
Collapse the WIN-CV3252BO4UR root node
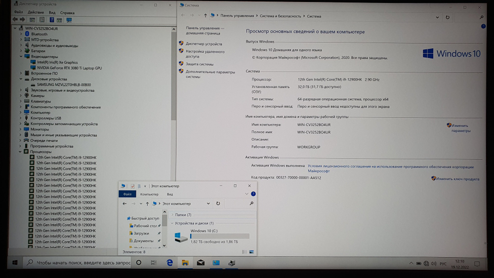point(15,28)
